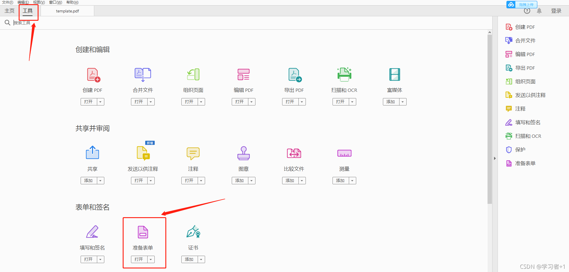Open the help question mark icon
This screenshot has height=272, width=569.
[527, 11]
